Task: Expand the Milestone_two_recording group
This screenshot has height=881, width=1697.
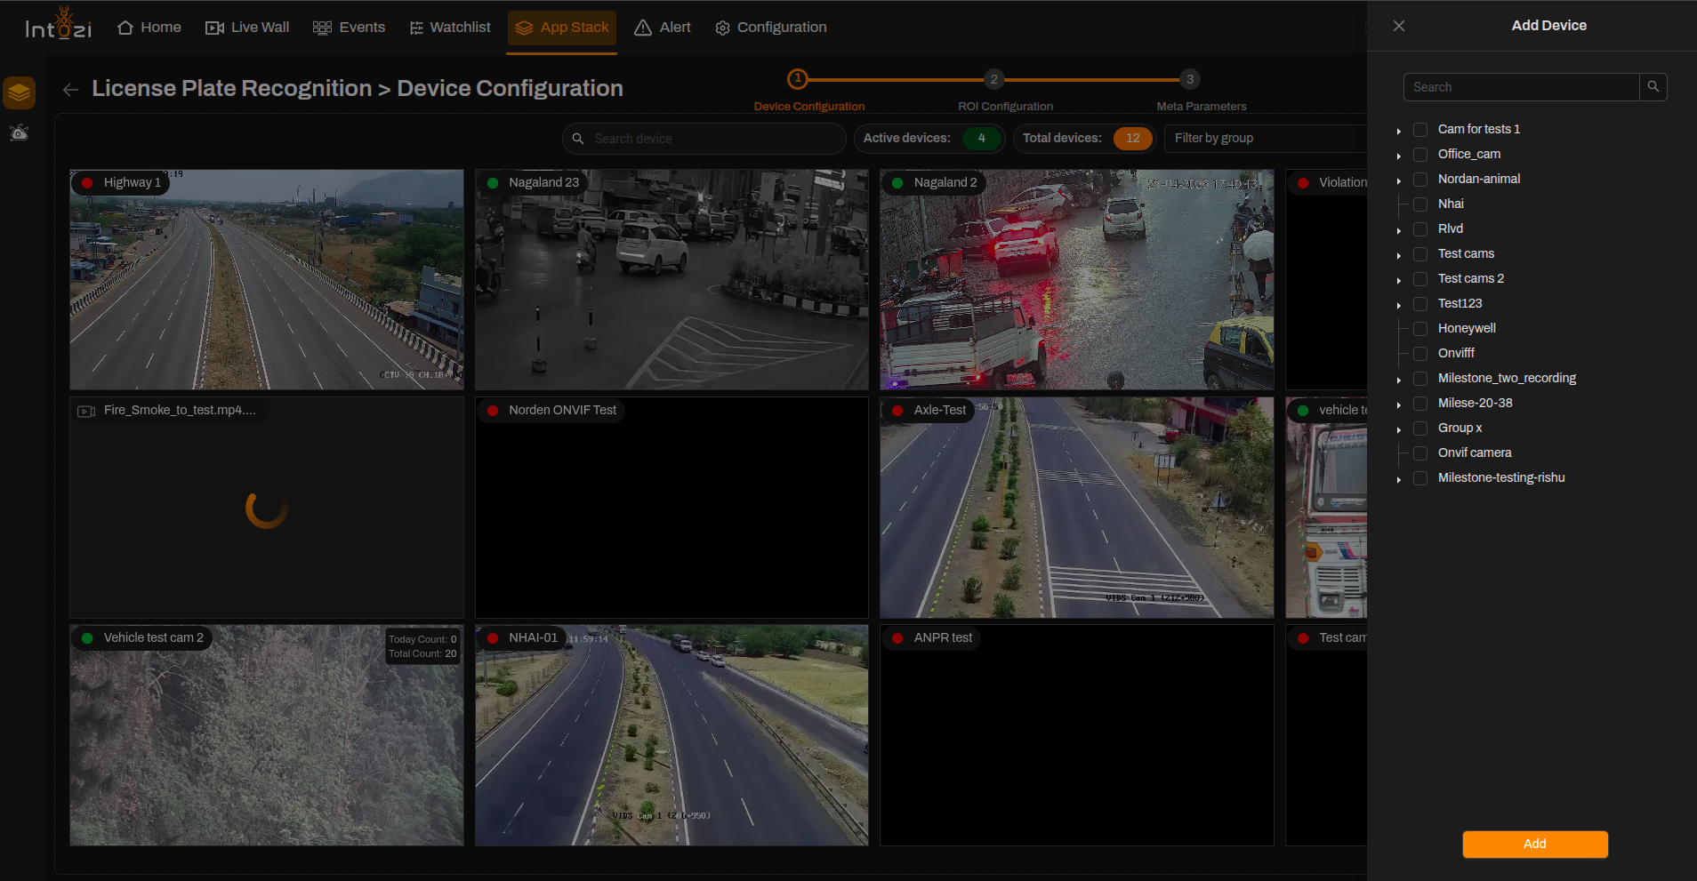Action: (1399, 380)
